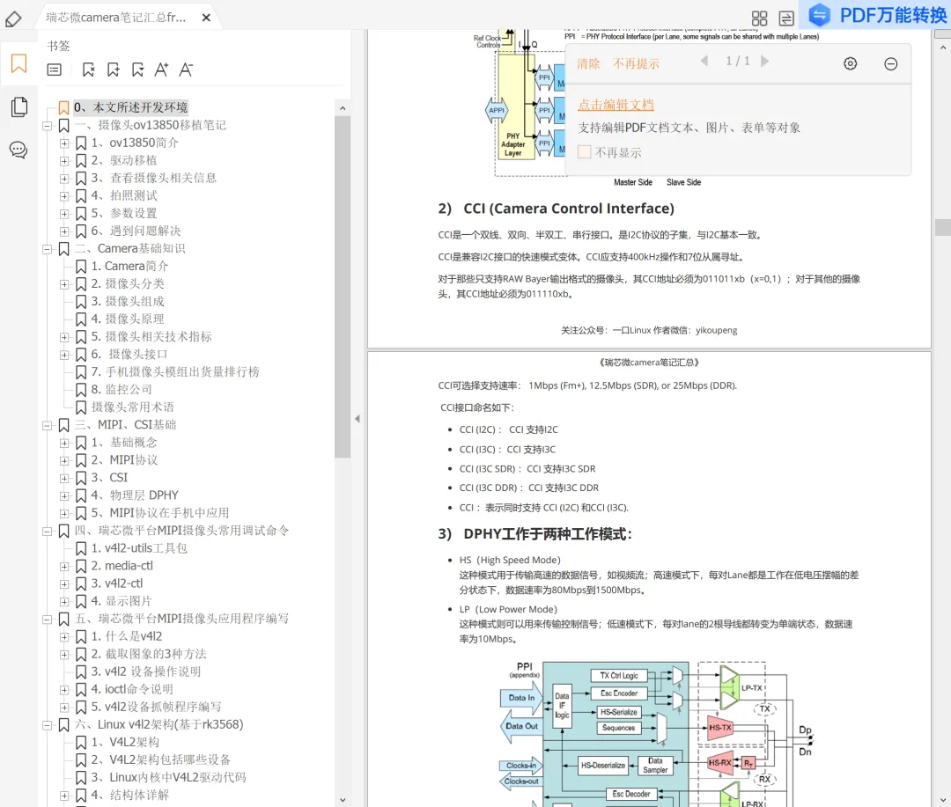Go to previous tip arrow
The height and width of the screenshot is (807, 951).
[x=704, y=61]
